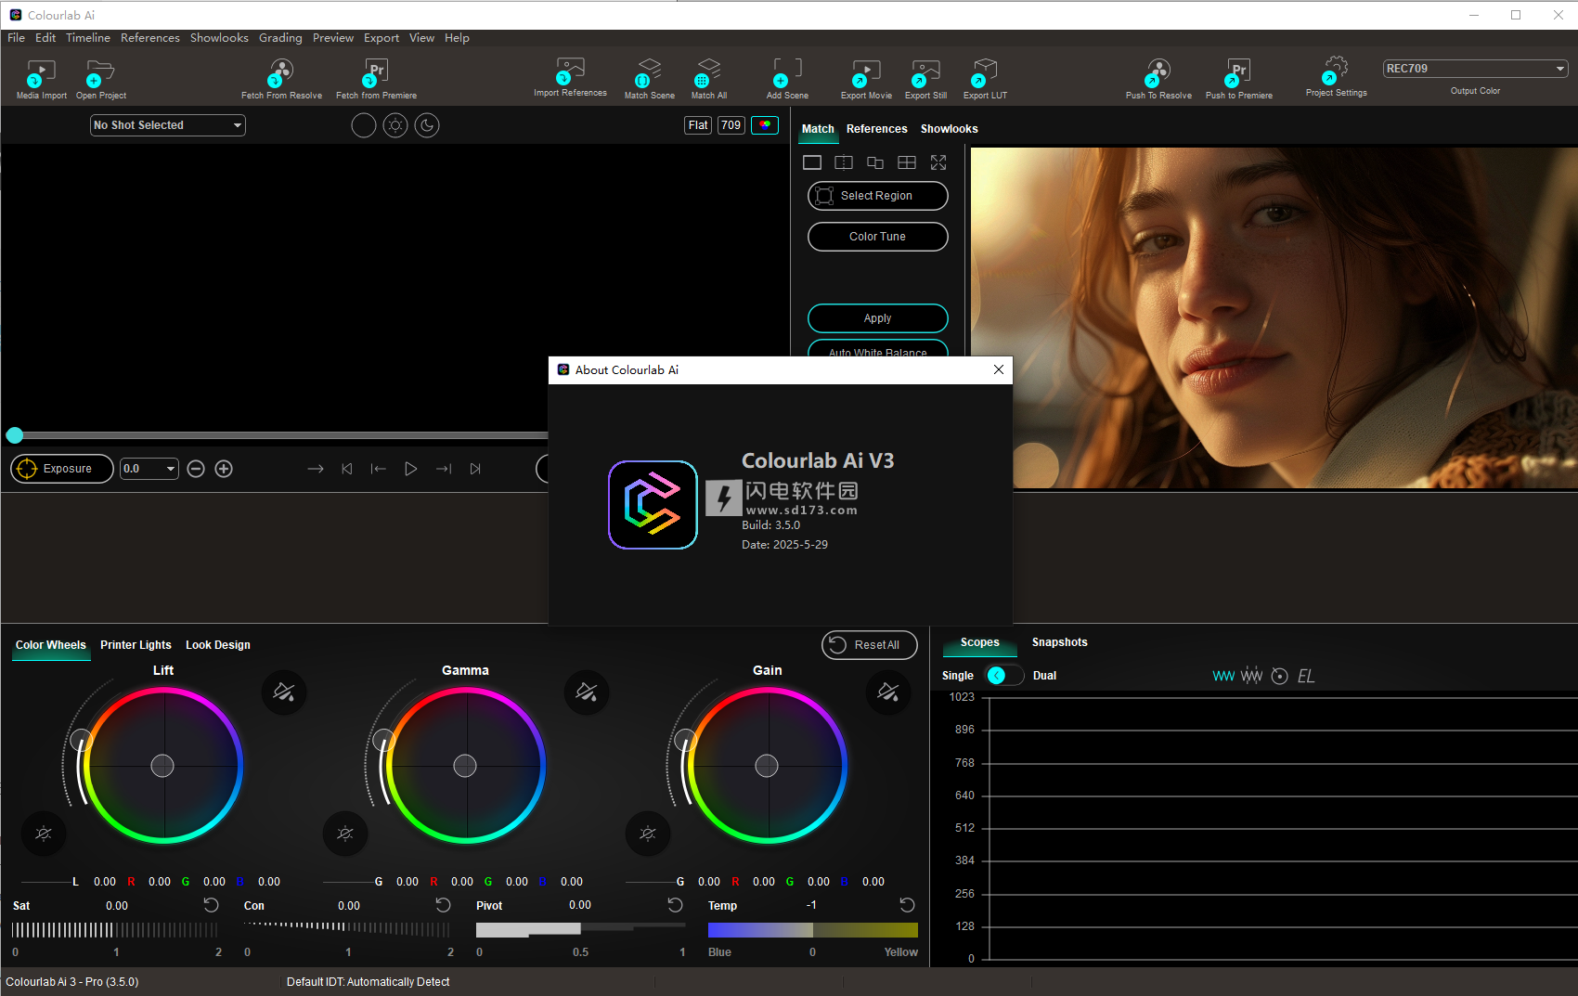Reset the Con slider with its undo icon
1578x996 pixels.
click(x=443, y=905)
